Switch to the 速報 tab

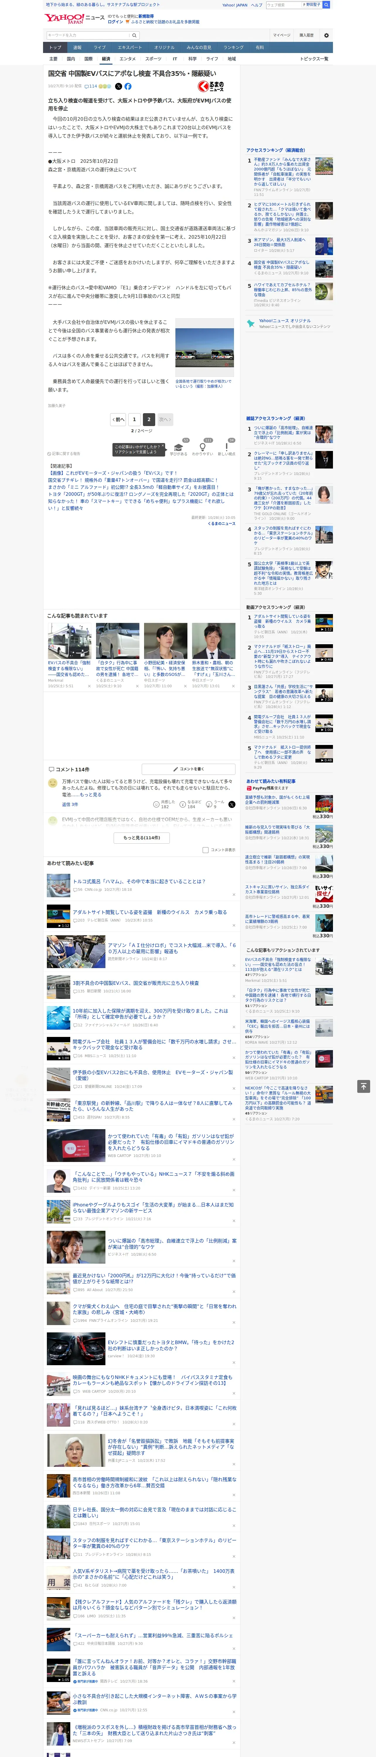tap(77, 48)
